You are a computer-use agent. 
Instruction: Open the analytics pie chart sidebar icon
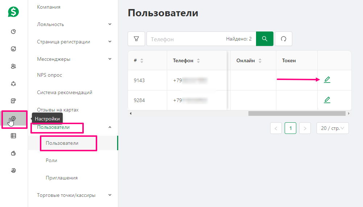pyautogui.click(x=13, y=31)
